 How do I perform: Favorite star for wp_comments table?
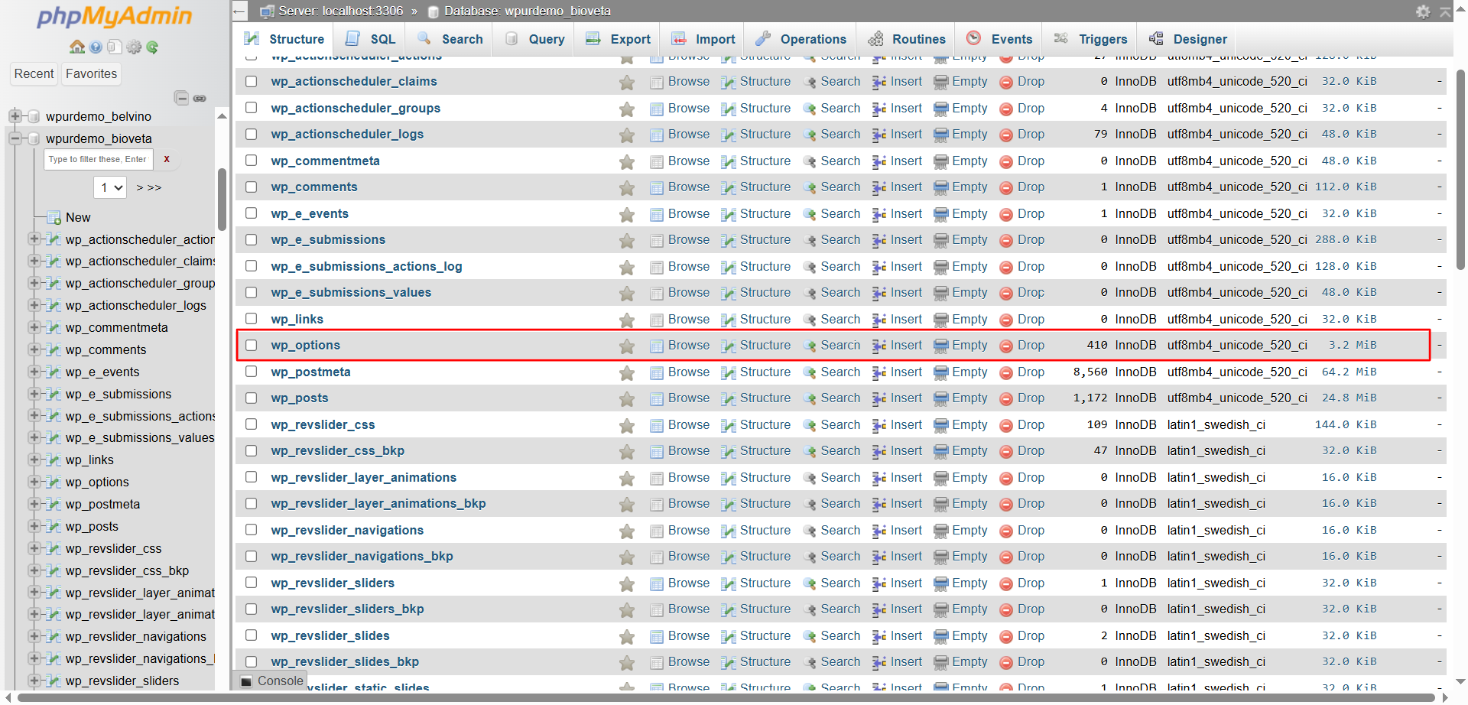[x=627, y=188]
